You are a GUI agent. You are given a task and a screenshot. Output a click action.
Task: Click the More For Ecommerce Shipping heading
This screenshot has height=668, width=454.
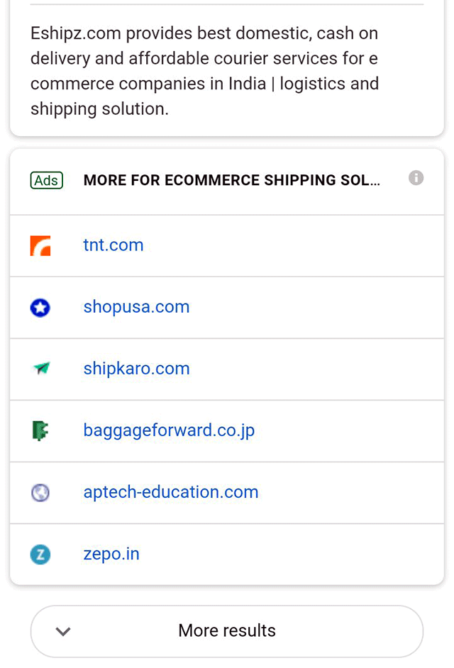click(231, 181)
